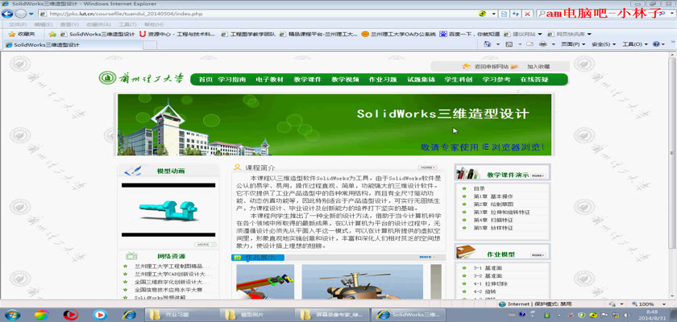Open the 在线答疑 navigation item
This screenshot has height=322, width=677.
coord(534,80)
